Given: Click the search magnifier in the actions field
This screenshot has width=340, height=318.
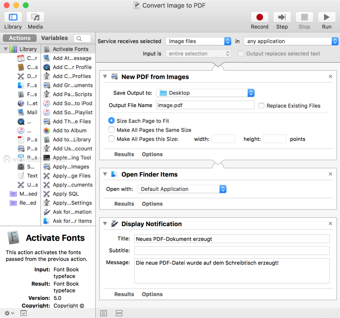Looking at the screenshot, I should (x=79, y=38).
